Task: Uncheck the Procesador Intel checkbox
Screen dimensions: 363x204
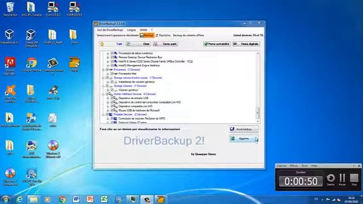Action: tap(112, 74)
